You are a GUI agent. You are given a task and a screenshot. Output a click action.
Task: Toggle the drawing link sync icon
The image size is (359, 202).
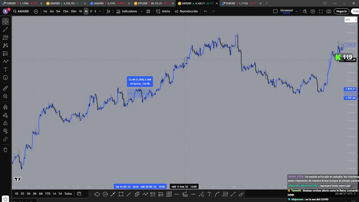[x=5, y=139]
